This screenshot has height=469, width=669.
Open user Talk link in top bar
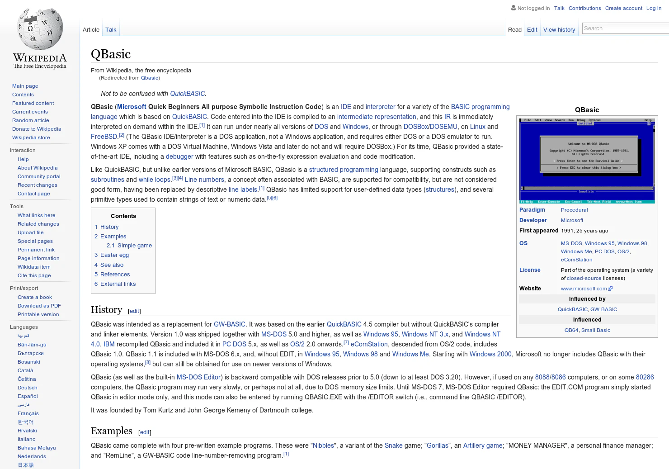coord(559,8)
